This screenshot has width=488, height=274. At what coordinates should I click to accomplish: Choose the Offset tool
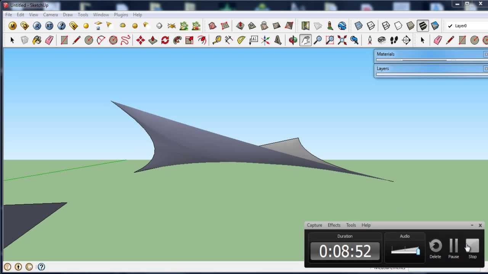coord(201,40)
